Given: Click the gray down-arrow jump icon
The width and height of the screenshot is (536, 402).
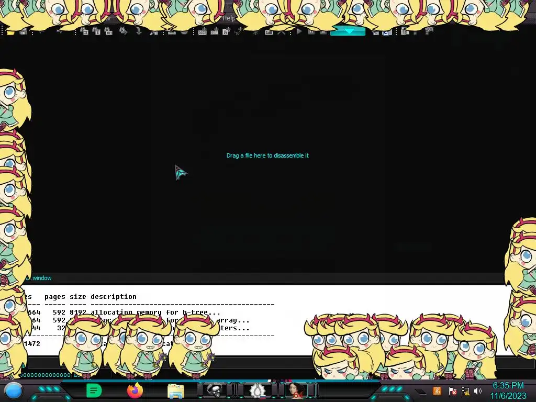Looking at the screenshot, I should click(138, 31).
